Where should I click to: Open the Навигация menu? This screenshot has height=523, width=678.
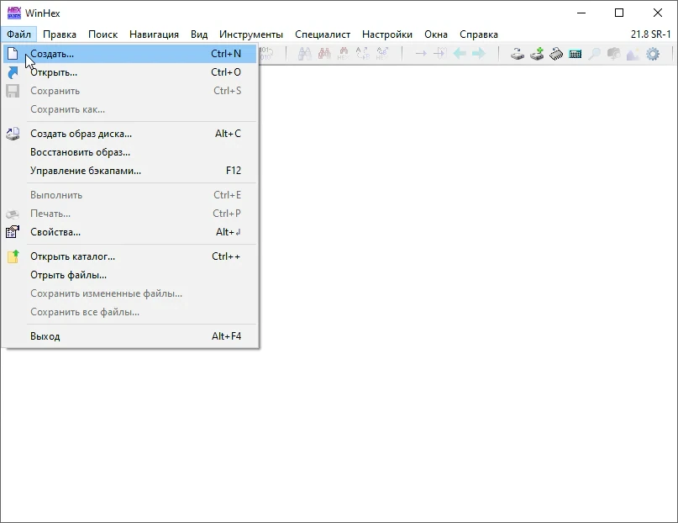(154, 34)
